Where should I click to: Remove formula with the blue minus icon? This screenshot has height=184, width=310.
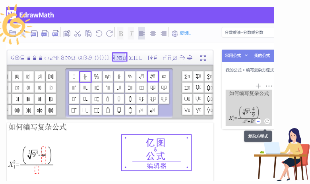coord(258,121)
